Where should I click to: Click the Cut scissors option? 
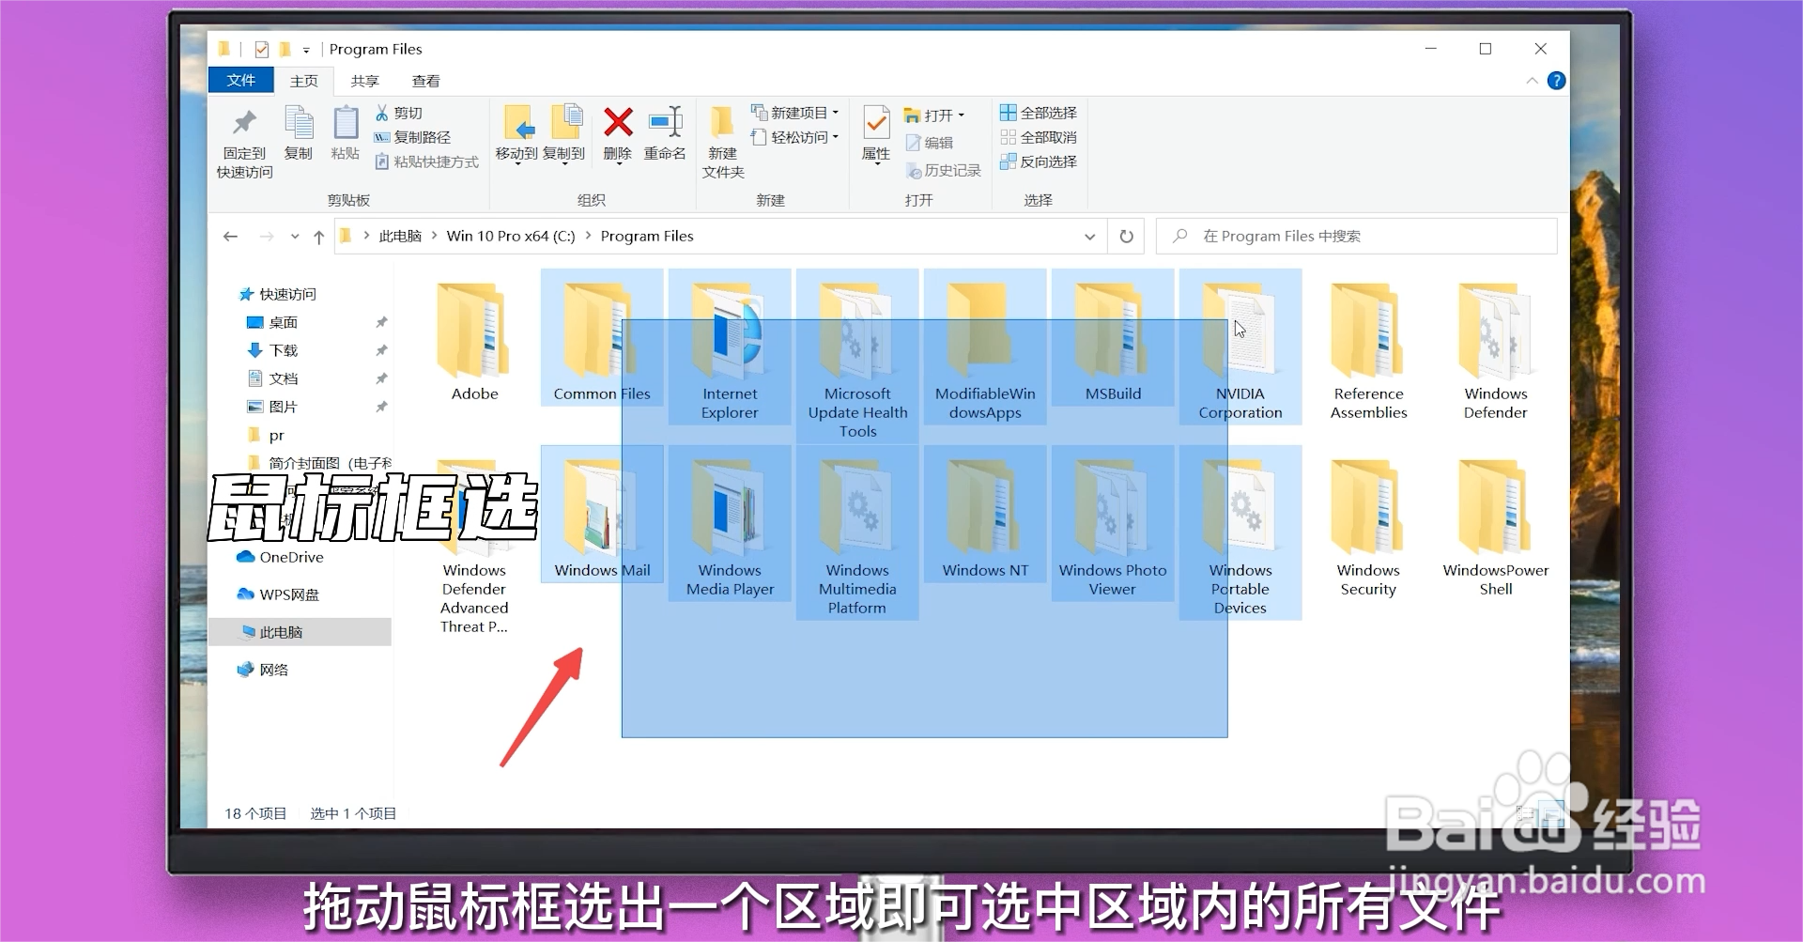click(399, 114)
